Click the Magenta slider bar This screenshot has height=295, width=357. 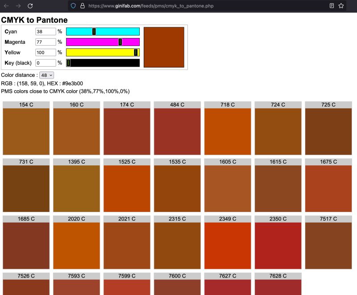point(103,42)
